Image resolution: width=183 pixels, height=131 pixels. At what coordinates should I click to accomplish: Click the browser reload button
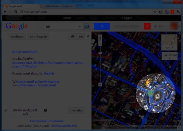16,12
